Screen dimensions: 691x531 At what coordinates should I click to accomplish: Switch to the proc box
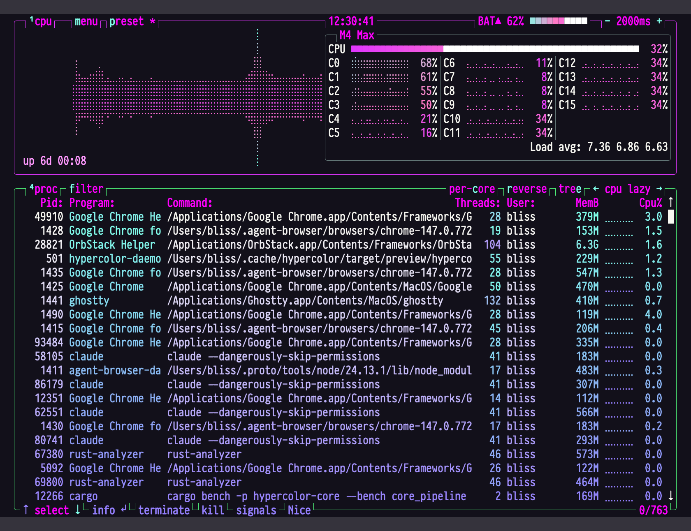[x=45, y=189]
